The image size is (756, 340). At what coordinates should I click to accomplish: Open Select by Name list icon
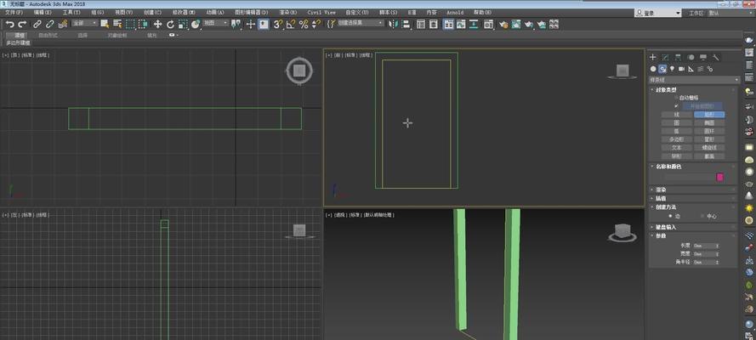[x=117, y=24]
